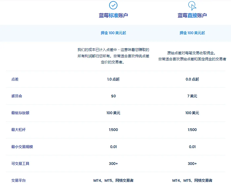Click the direct account description paragraph

tap(192, 56)
